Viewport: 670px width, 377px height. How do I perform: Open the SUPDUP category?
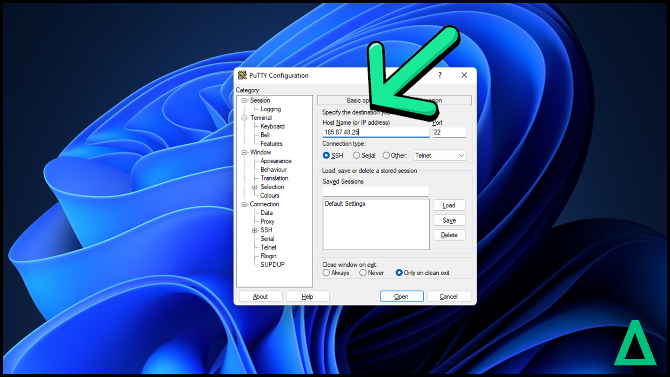[x=273, y=265]
